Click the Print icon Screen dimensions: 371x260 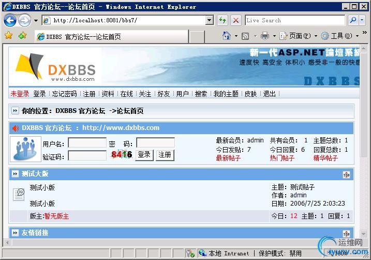265,36
